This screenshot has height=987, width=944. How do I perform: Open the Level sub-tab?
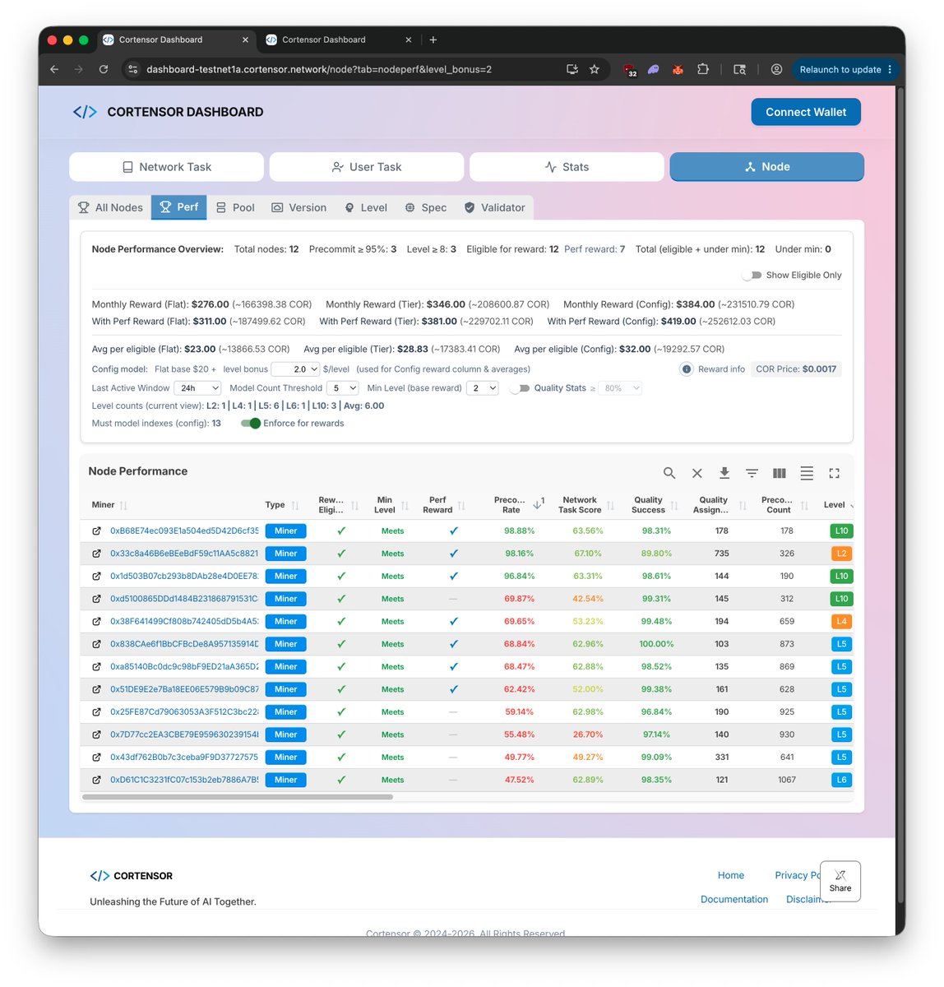(366, 207)
